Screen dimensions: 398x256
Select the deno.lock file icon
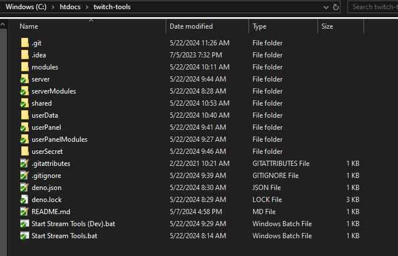(24, 200)
